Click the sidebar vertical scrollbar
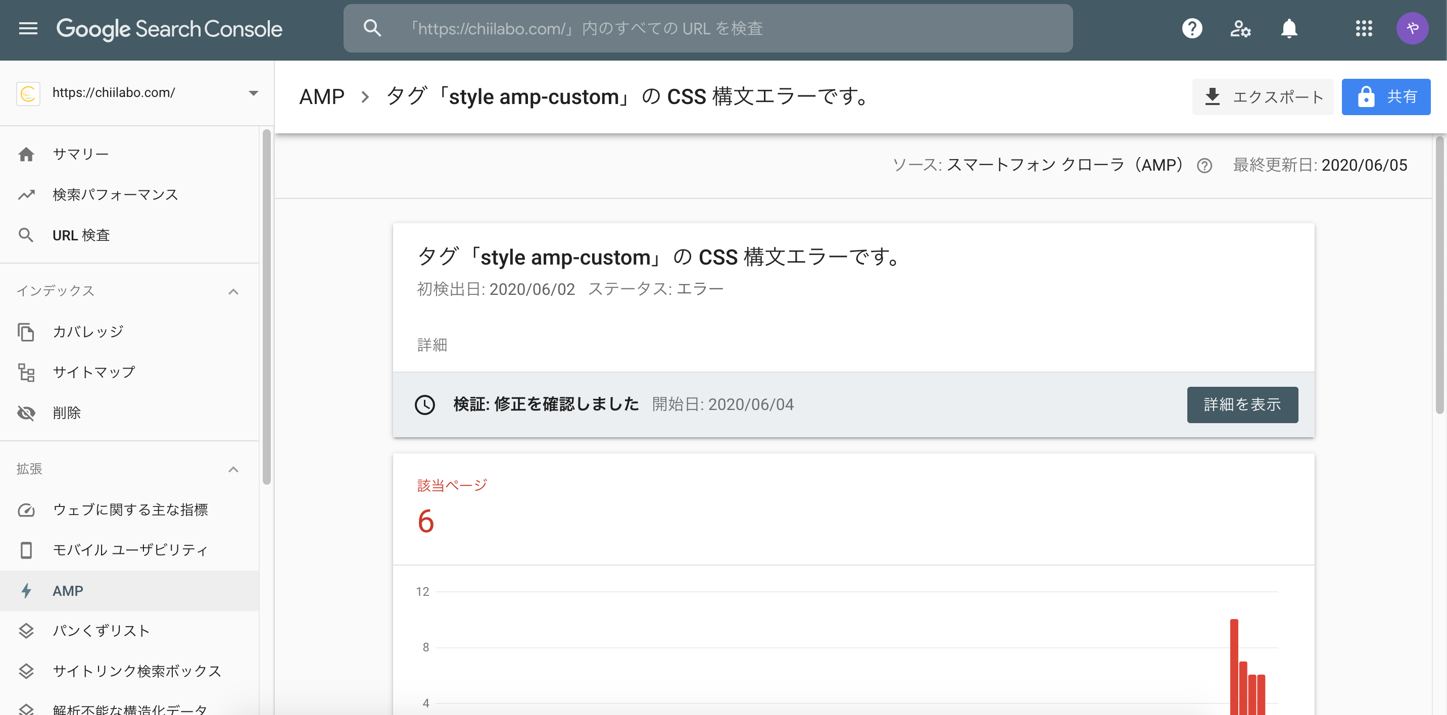Image resolution: width=1447 pixels, height=715 pixels. pyautogui.click(x=266, y=306)
